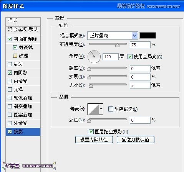Open the 纹理 settings row label
The image size is (184, 172).
pyautogui.click(x=23, y=56)
